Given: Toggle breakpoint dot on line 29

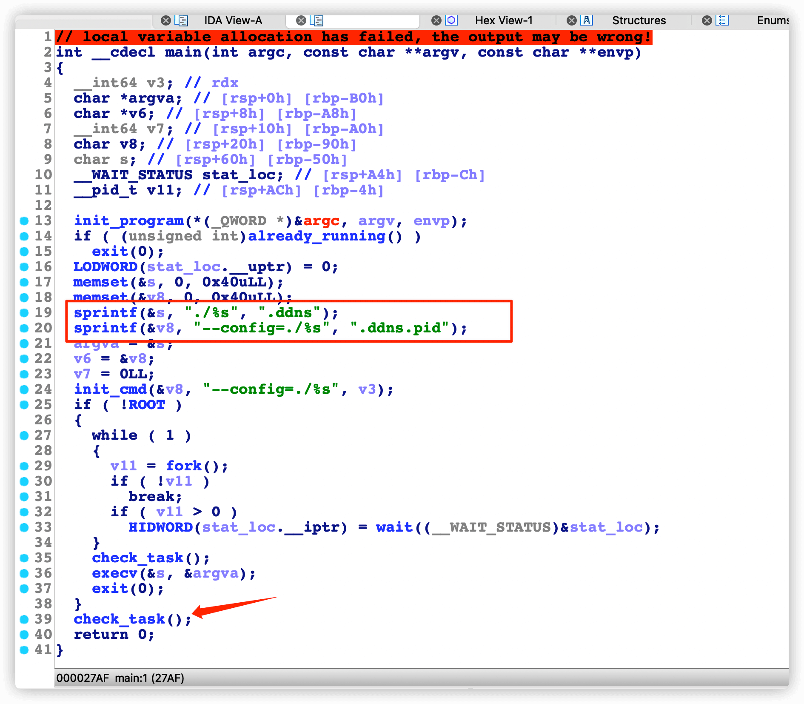Looking at the screenshot, I should pyautogui.click(x=24, y=466).
